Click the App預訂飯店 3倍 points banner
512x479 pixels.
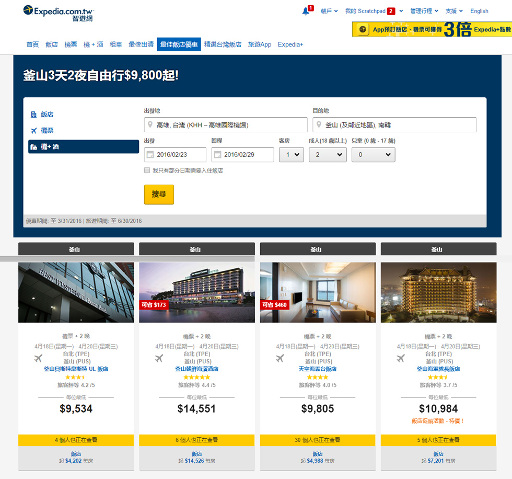[x=432, y=29]
